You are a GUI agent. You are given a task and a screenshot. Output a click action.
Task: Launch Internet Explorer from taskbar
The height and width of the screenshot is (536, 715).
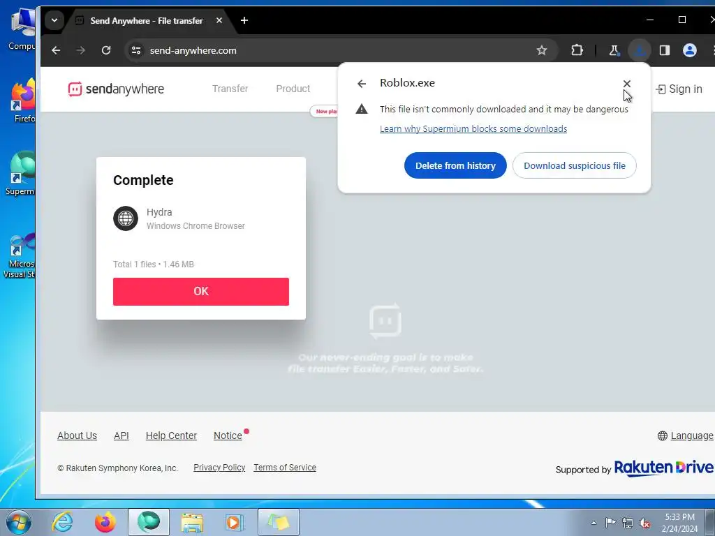click(x=62, y=522)
